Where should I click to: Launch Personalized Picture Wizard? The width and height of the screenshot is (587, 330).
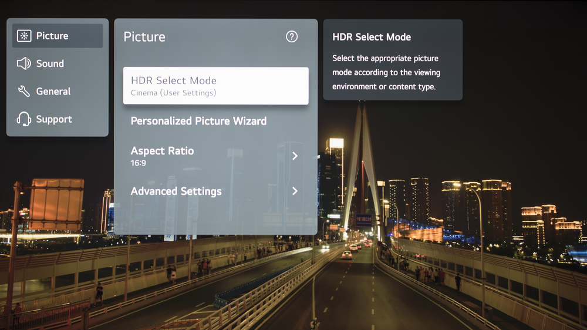(x=198, y=121)
